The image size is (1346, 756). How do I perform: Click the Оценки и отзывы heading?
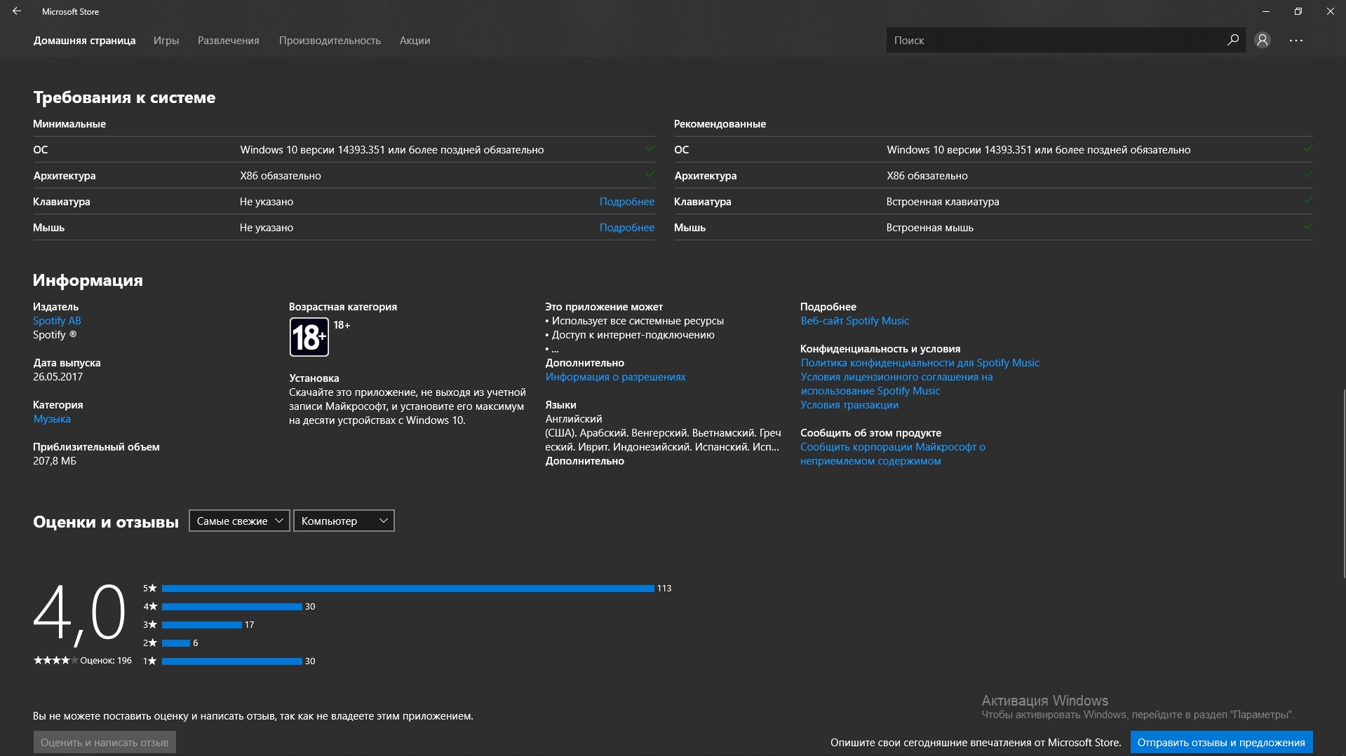point(106,522)
